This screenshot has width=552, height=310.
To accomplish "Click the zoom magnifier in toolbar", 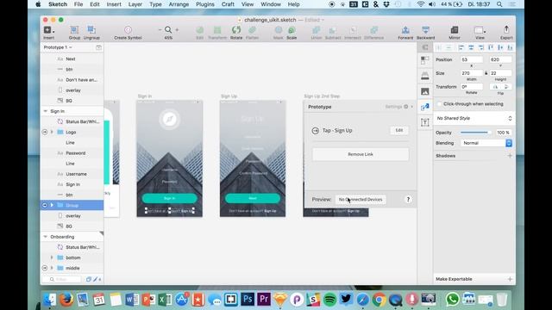I will (x=168, y=30).
